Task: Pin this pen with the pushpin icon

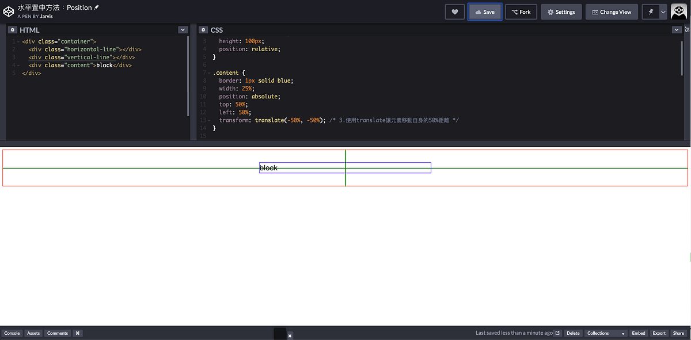Action: click(651, 12)
